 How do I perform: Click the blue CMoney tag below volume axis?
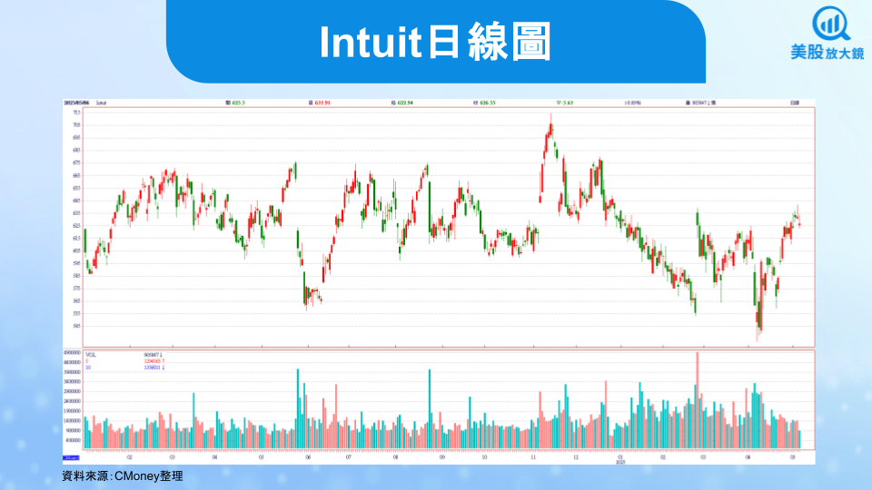71,457
